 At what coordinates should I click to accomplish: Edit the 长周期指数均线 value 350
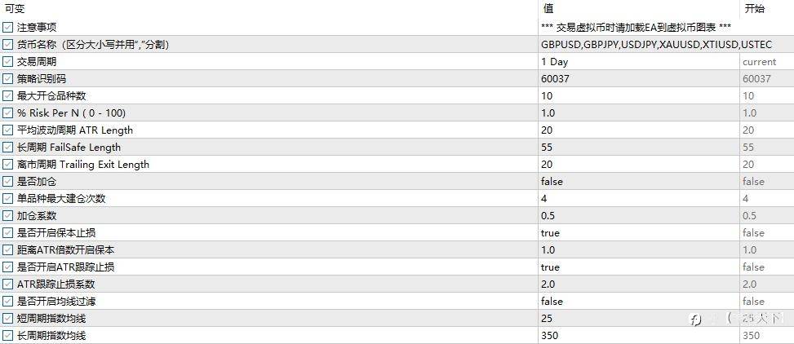638,335
